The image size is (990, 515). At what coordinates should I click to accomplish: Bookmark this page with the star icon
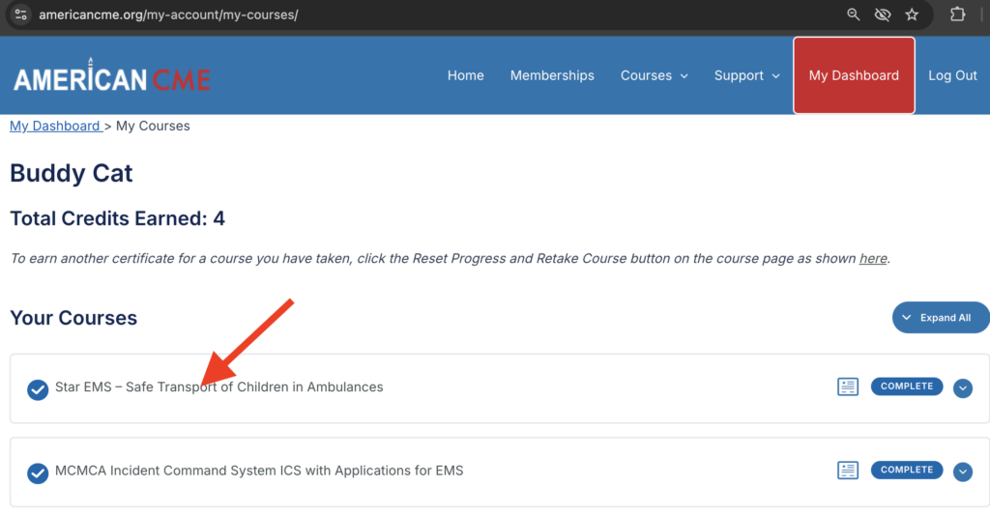tap(912, 14)
